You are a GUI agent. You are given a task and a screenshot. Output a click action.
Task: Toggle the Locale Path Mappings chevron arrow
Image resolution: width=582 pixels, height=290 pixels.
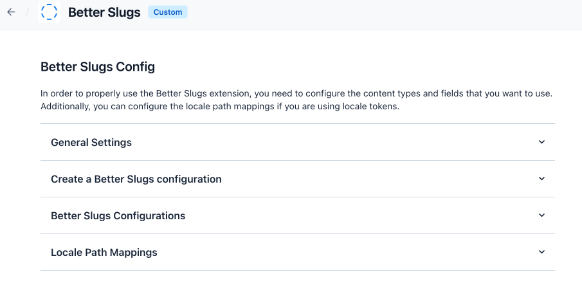pos(541,252)
